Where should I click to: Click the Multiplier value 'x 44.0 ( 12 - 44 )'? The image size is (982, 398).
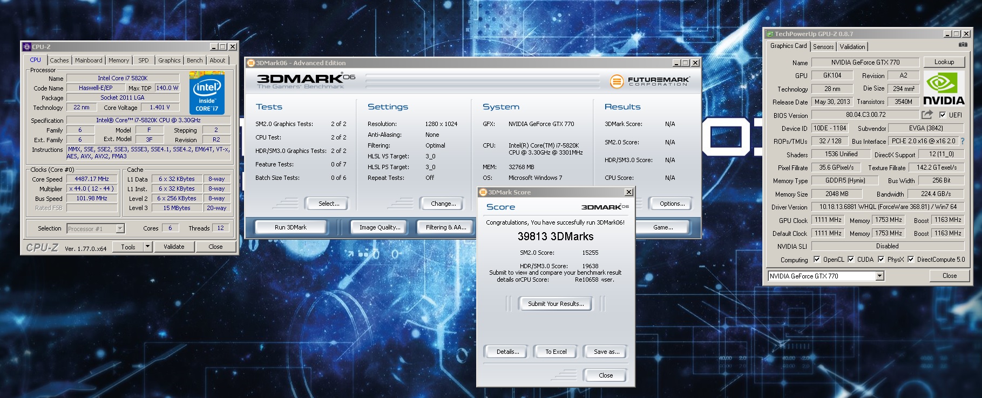pos(92,188)
